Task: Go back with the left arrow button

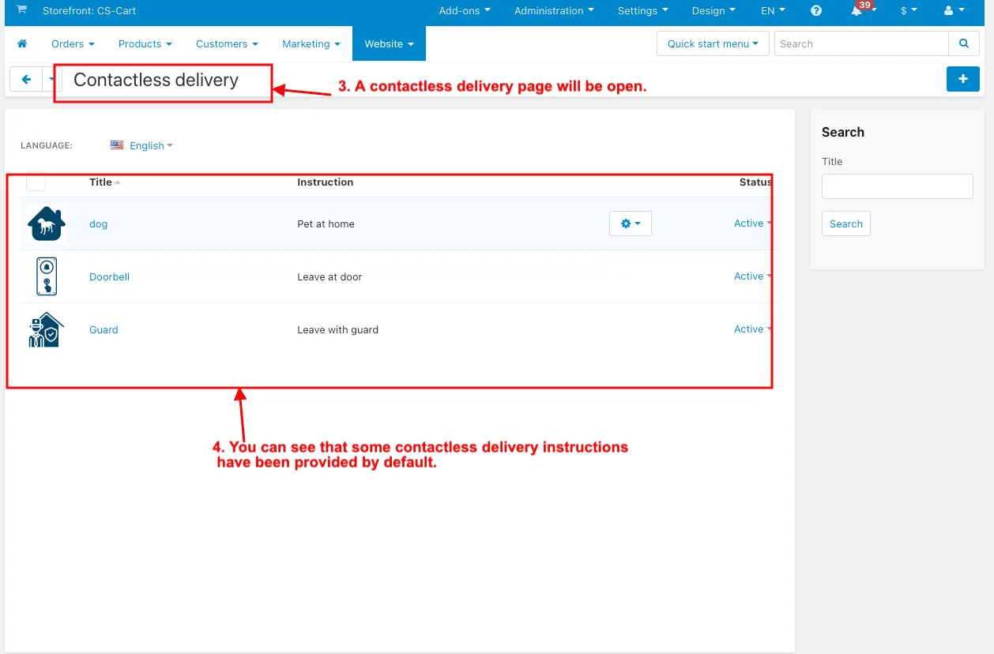Action: [x=26, y=79]
